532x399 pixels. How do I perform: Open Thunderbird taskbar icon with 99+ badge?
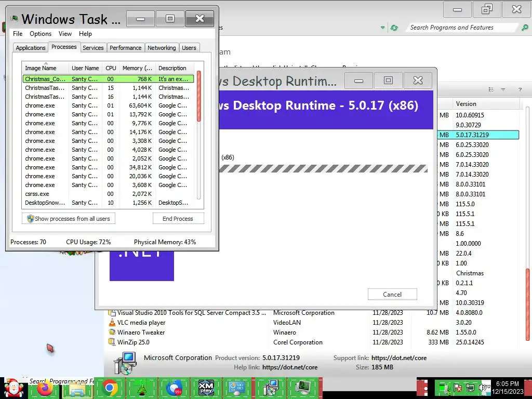[x=174, y=388]
